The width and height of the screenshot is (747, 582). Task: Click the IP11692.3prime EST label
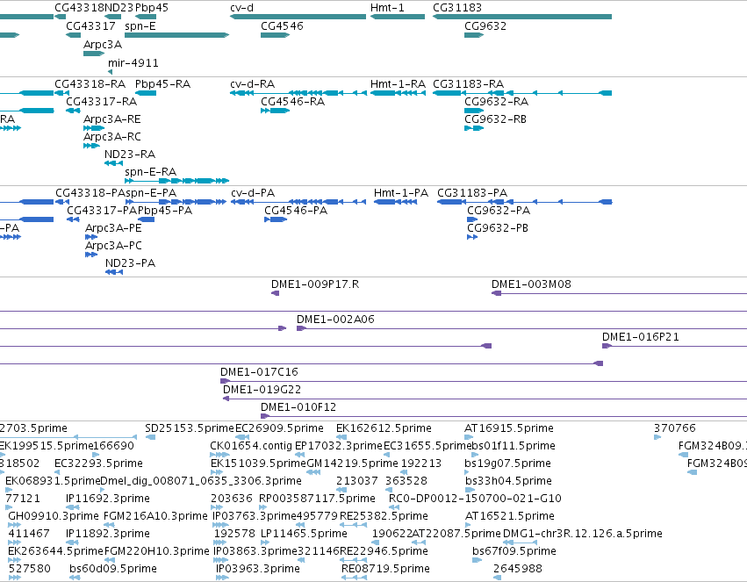click(x=108, y=499)
